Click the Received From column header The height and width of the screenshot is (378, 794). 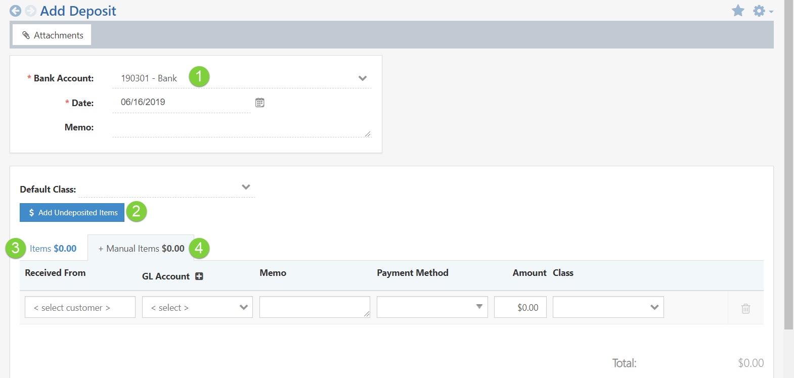point(55,273)
